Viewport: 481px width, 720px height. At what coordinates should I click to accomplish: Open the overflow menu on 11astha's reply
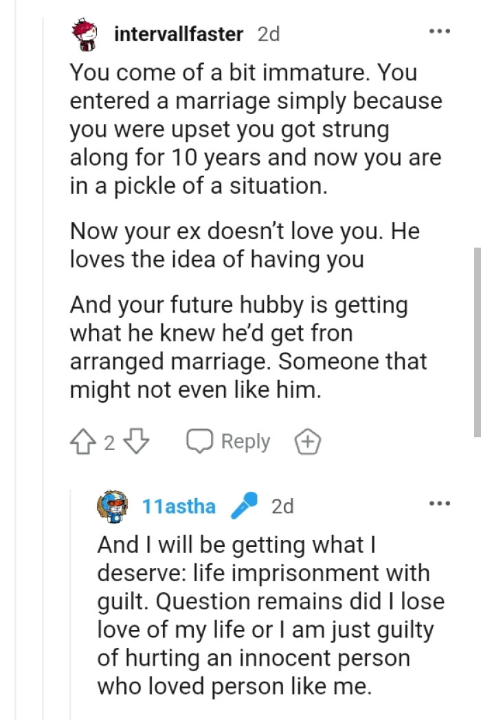[x=440, y=504]
